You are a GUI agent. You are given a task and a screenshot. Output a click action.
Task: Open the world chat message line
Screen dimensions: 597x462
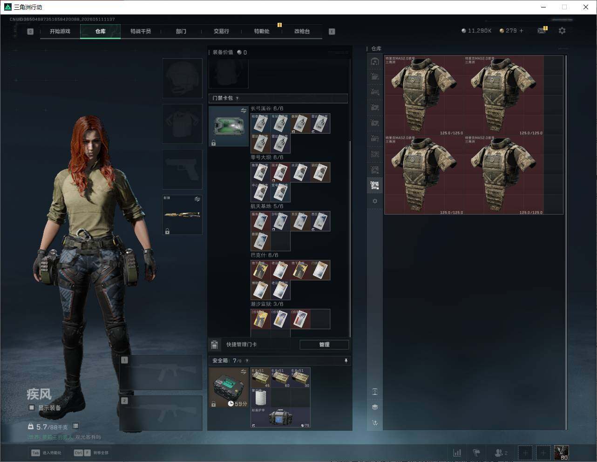64,437
